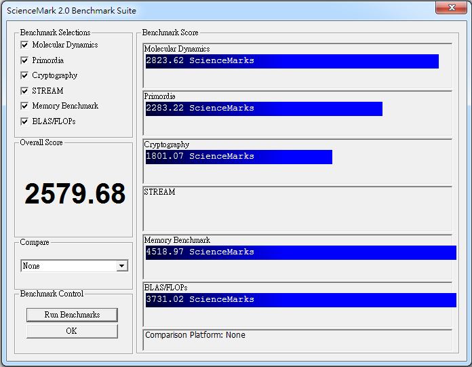Click the Molecular Dynamics 2823.62 score bar
Viewport: 472px width, 367px height.
292,61
